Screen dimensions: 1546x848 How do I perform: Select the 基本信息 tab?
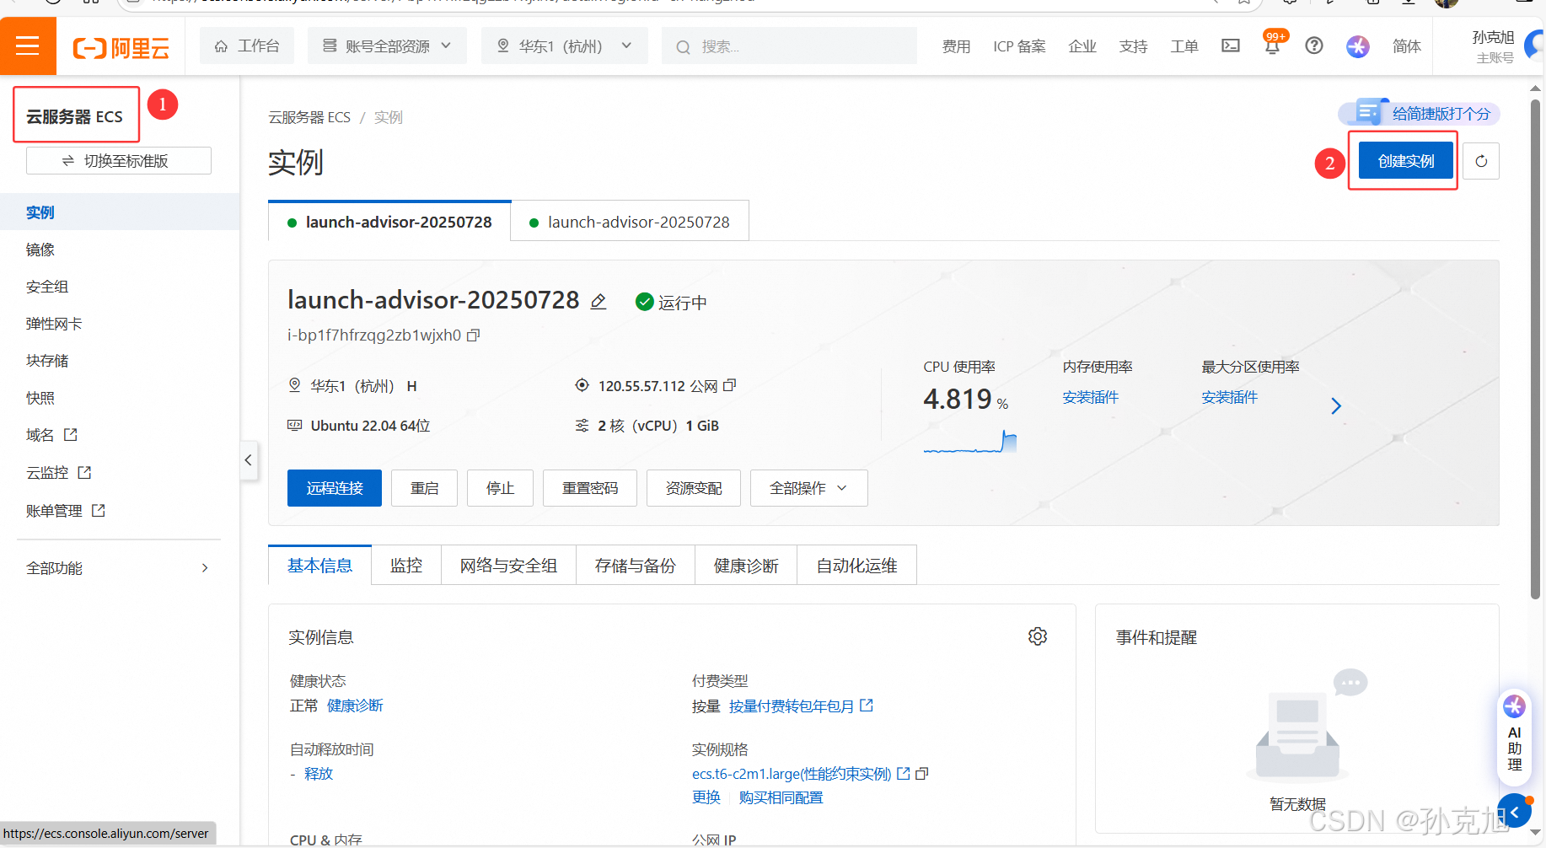click(319, 566)
